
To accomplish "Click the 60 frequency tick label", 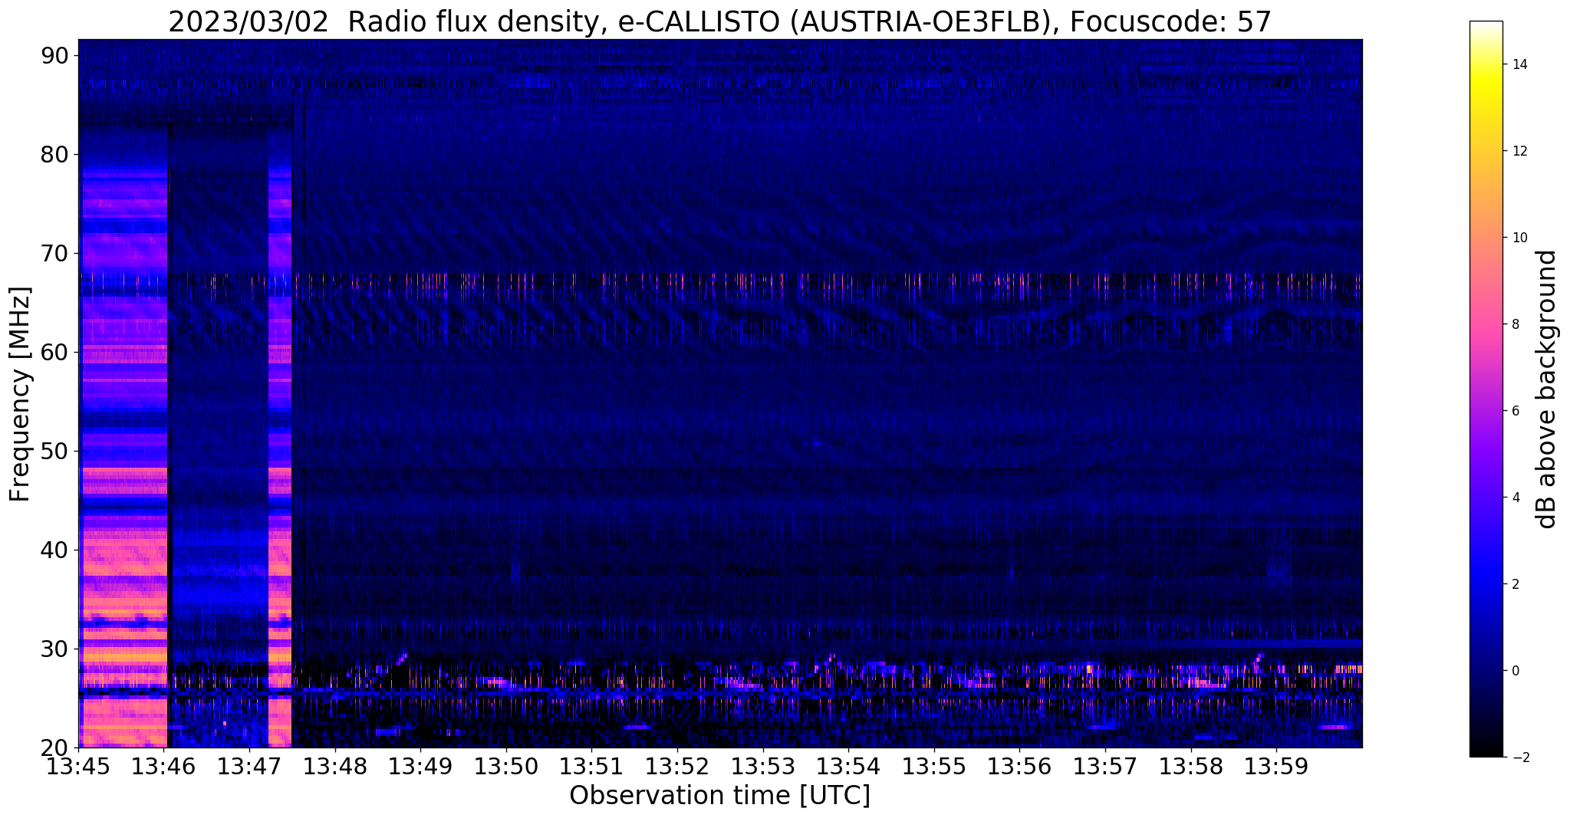I will pos(54,353).
